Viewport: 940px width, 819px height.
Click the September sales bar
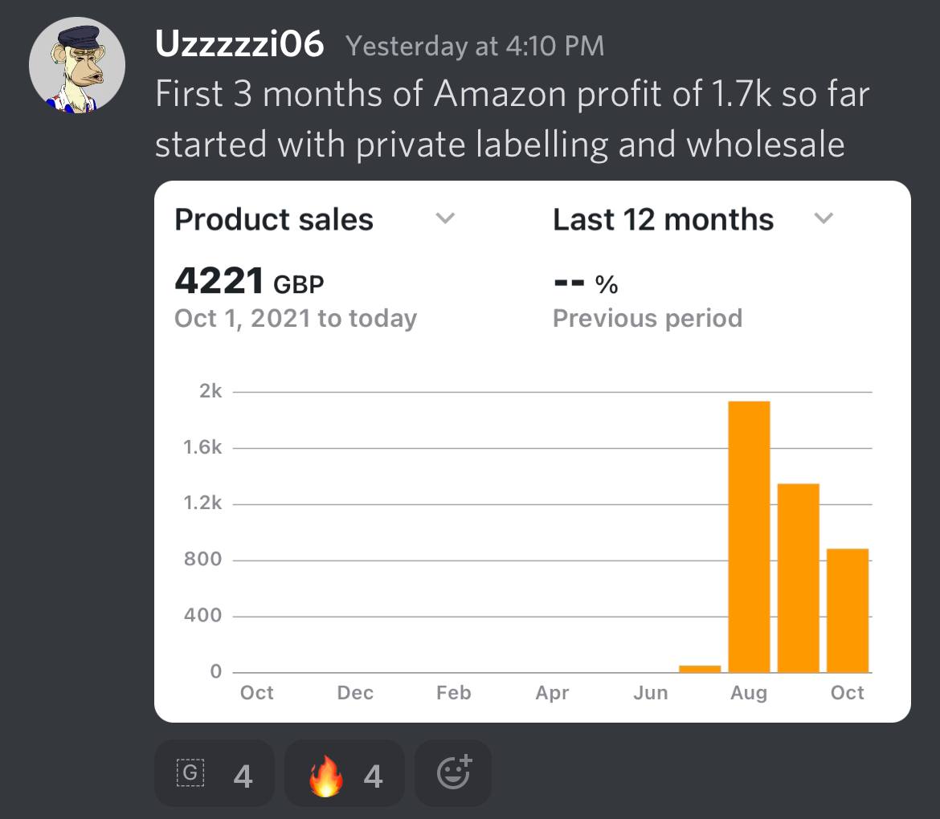point(799,578)
